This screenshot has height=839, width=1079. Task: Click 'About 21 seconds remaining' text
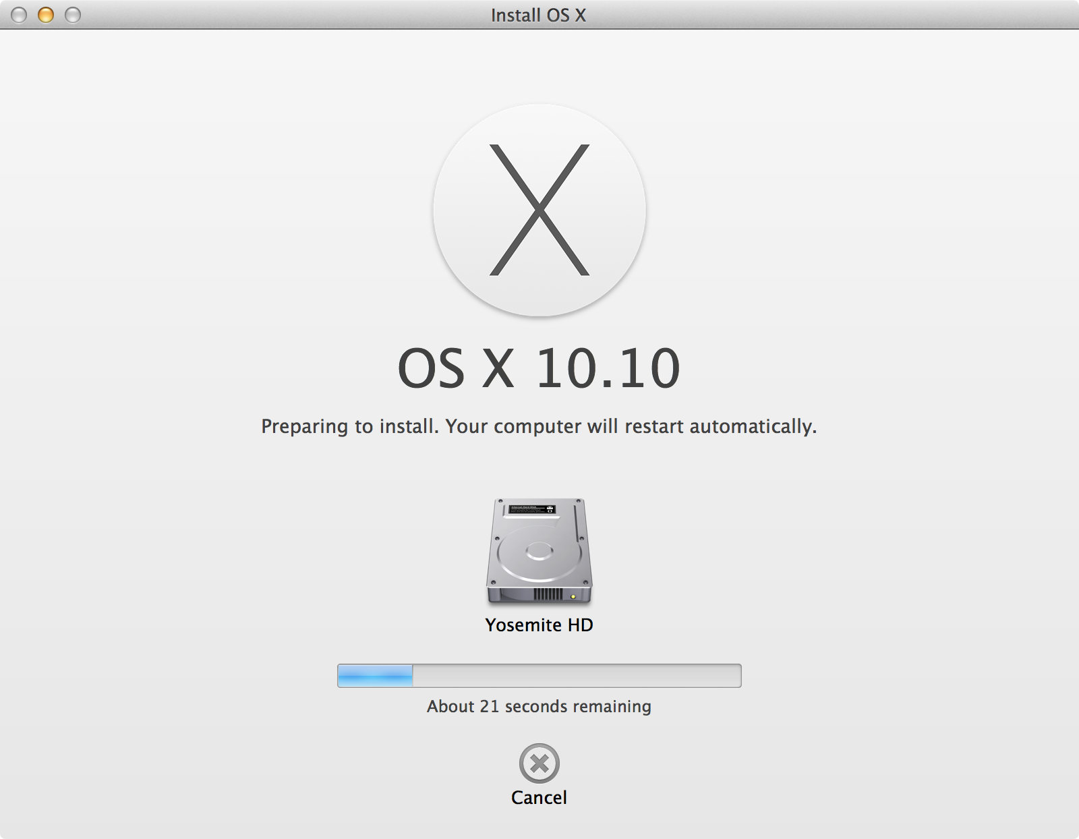click(x=539, y=706)
